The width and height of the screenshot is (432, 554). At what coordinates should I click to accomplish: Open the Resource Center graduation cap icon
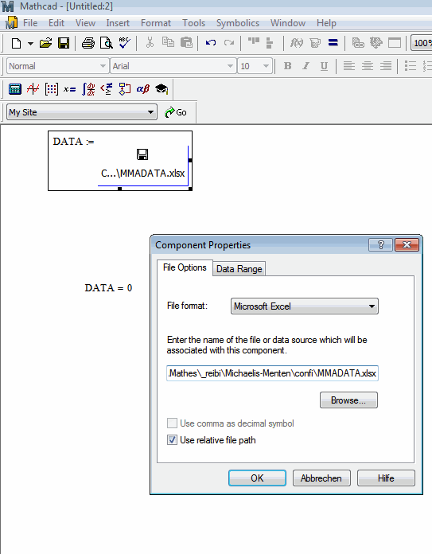pyautogui.click(x=162, y=89)
